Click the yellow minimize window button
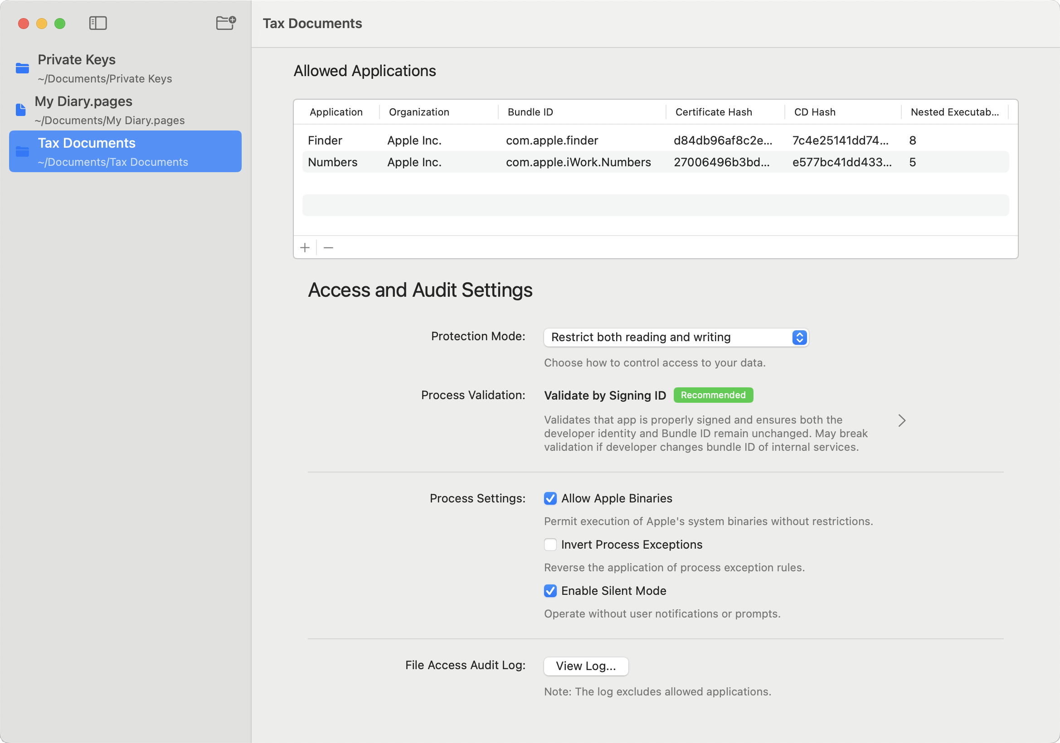This screenshot has width=1060, height=743. 42,24
